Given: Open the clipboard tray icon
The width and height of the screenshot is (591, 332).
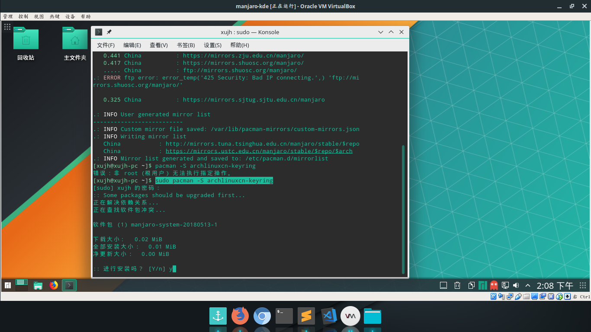Looking at the screenshot, I should click(x=471, y=285).
